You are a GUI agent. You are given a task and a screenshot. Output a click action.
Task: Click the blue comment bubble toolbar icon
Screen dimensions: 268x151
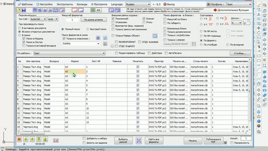(81, 10)
